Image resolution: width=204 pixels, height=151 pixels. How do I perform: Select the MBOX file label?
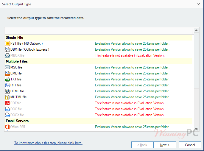17,55
